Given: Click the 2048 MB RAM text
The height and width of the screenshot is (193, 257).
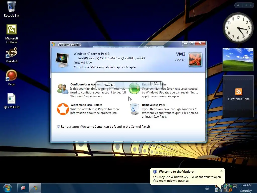Looking at the screenshot, I should pyautogui.click(x=83, y=63).
